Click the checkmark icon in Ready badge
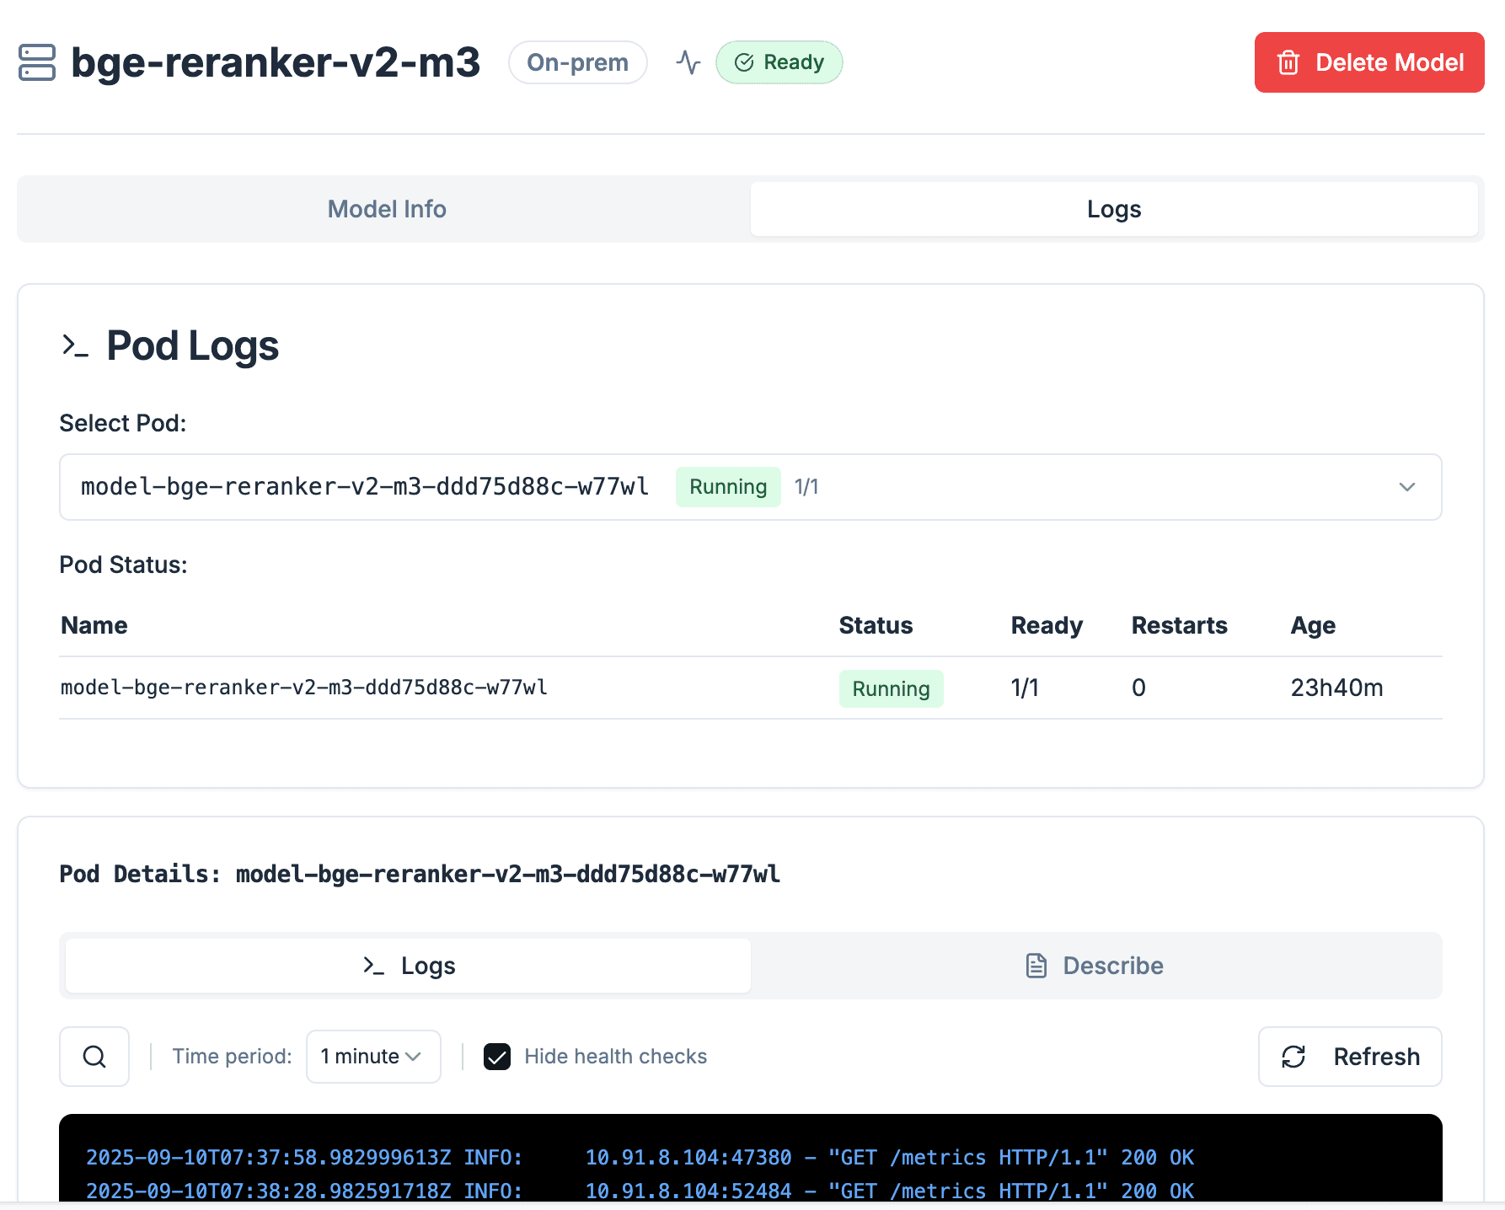This screenshot has height=1210, width=1505. point(744,62)
